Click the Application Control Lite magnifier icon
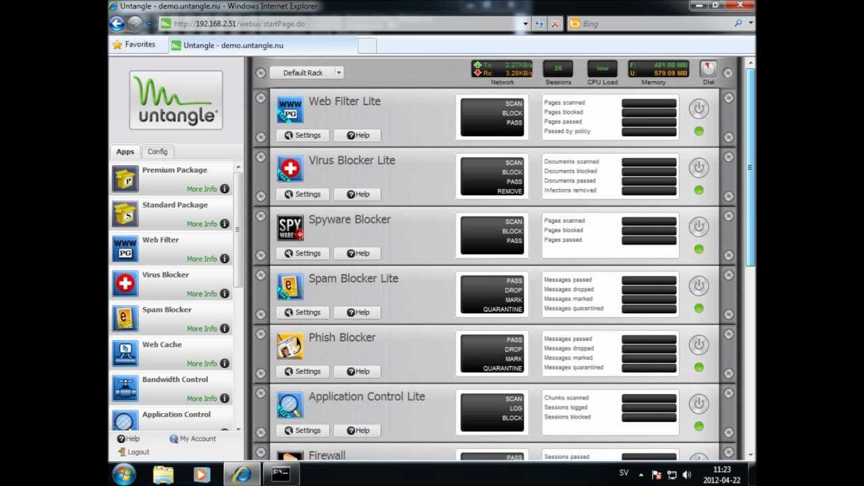864x486 pixels. pos(290,405)
